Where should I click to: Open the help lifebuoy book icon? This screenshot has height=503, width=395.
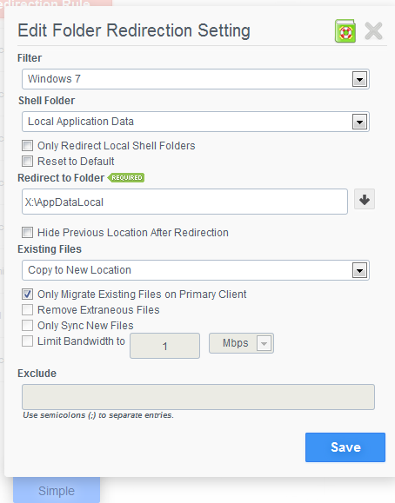[x=345, y=31]
